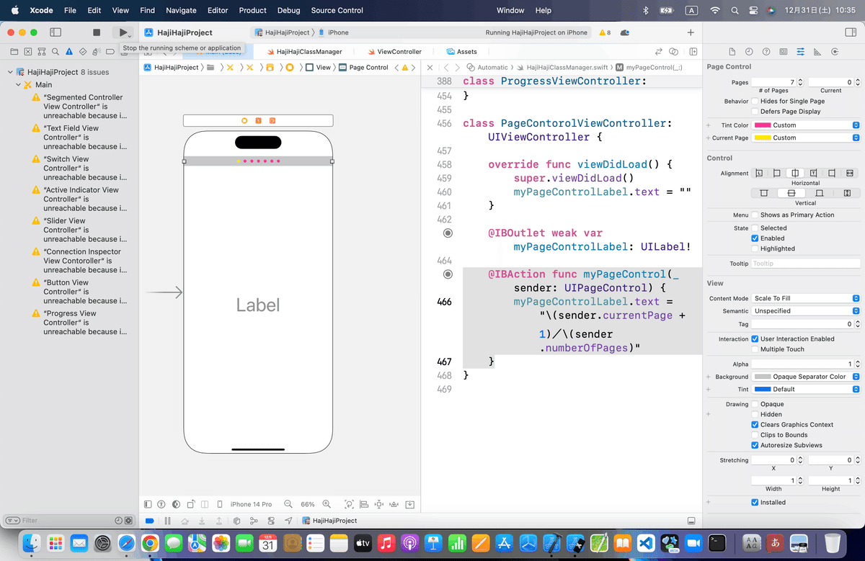Open the Editor menu

pos(218,10)
